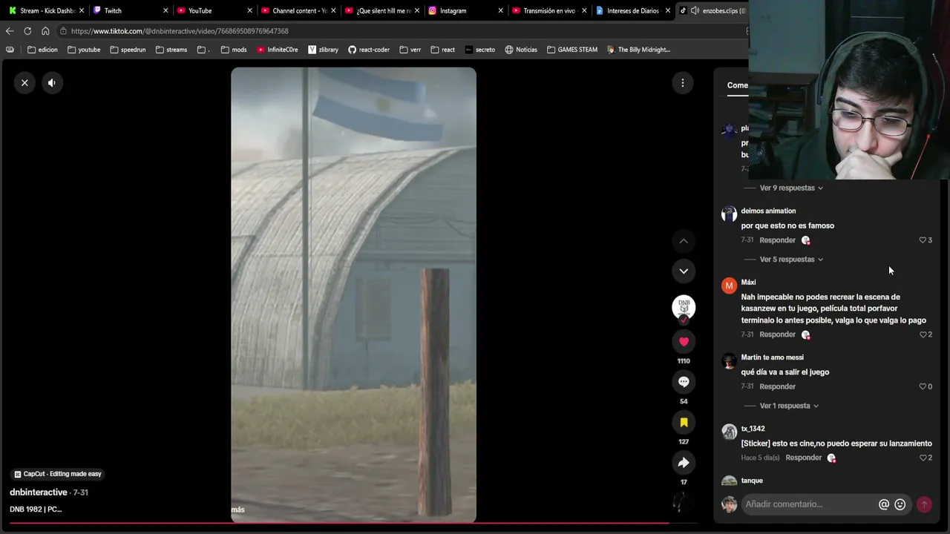Open the youtube bookmark folder

tap(83, 50)
